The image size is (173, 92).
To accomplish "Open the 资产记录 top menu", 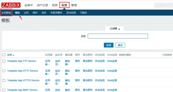I will point(42,5).
